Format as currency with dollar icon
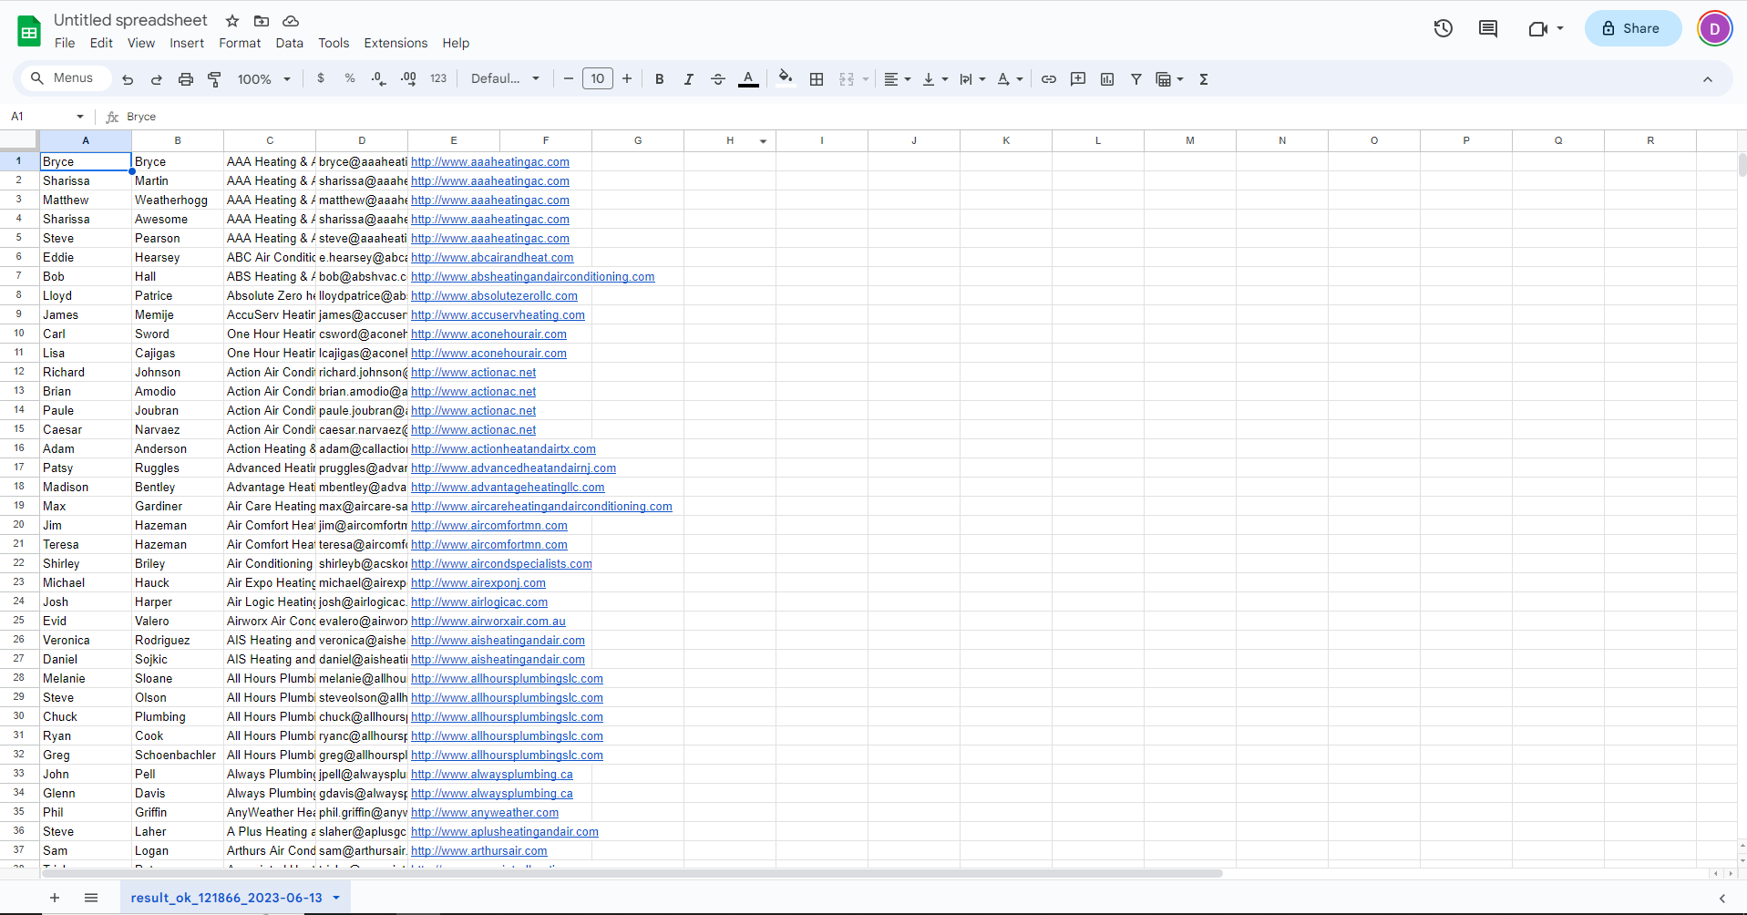Image resolution: width=1747 pixels, height=915 pixels. pos(321,79)
